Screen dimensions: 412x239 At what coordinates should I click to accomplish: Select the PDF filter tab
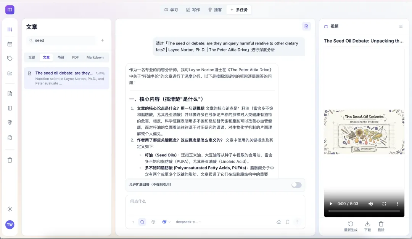[76, 57]
